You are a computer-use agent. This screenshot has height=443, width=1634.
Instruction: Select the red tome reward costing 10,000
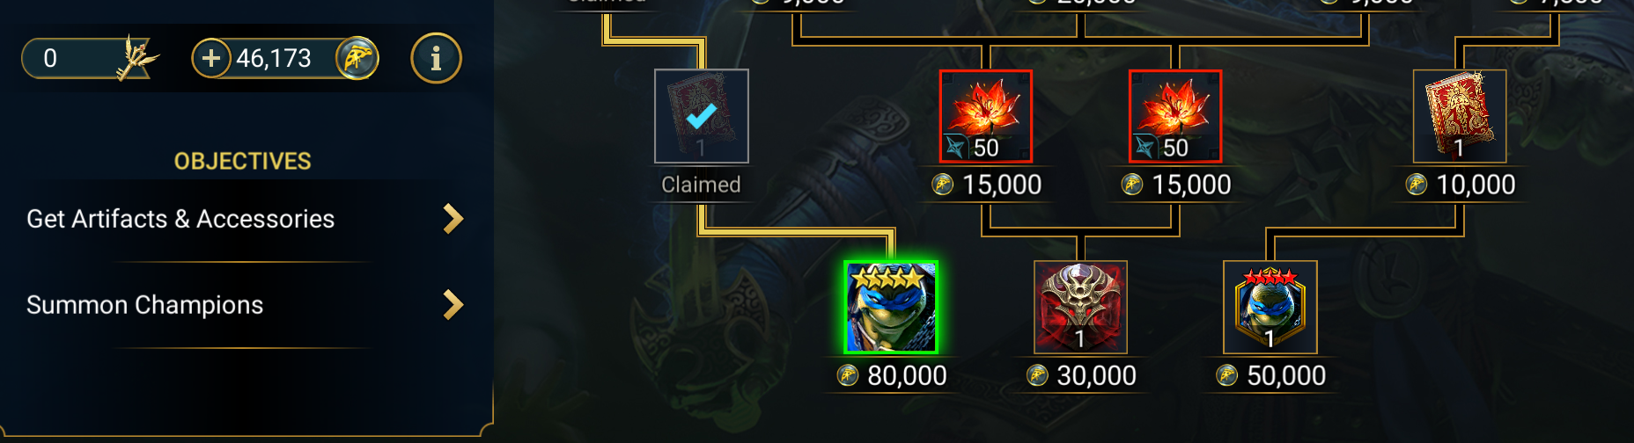click(1460, 116)
